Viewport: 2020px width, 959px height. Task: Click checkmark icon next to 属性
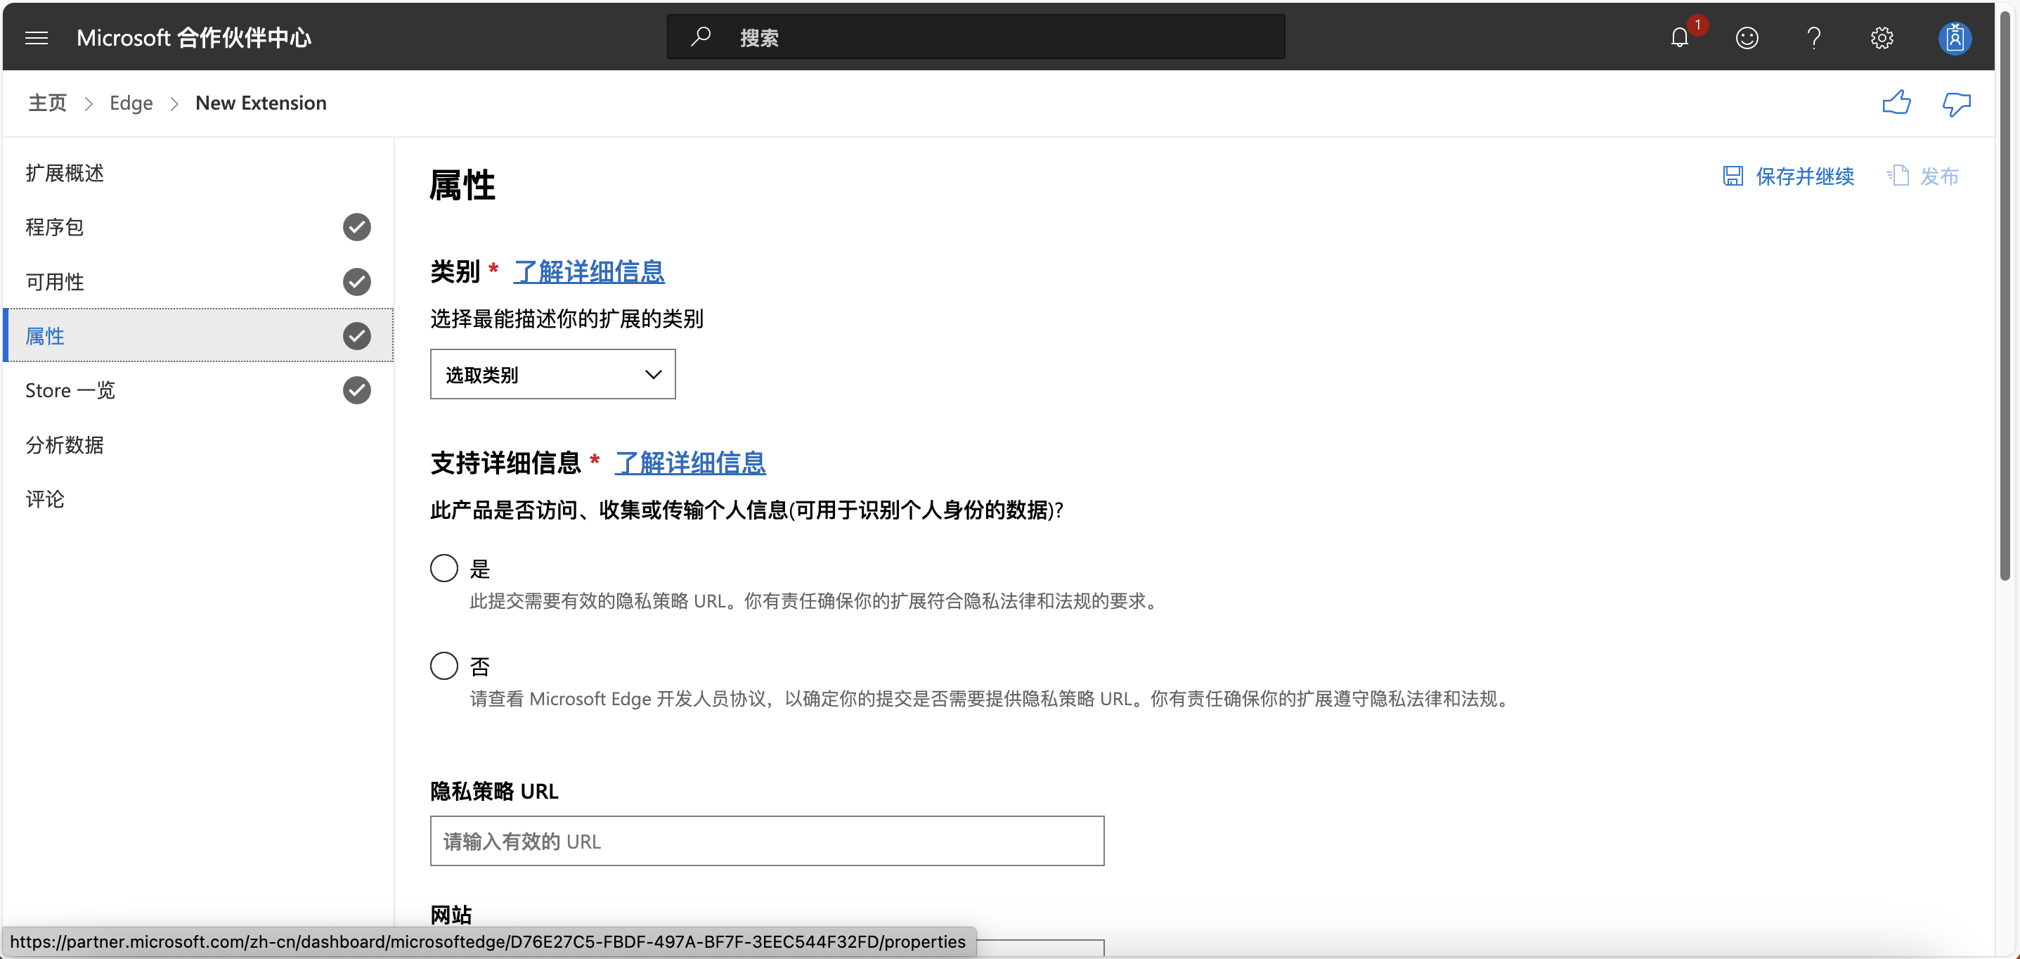point(357,335)
